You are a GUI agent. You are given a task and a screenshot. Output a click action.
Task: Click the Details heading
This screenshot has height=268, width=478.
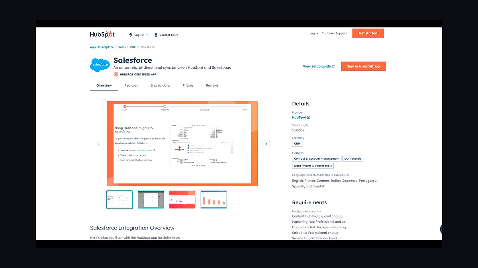pyautogui.click(x=301, y=104)
